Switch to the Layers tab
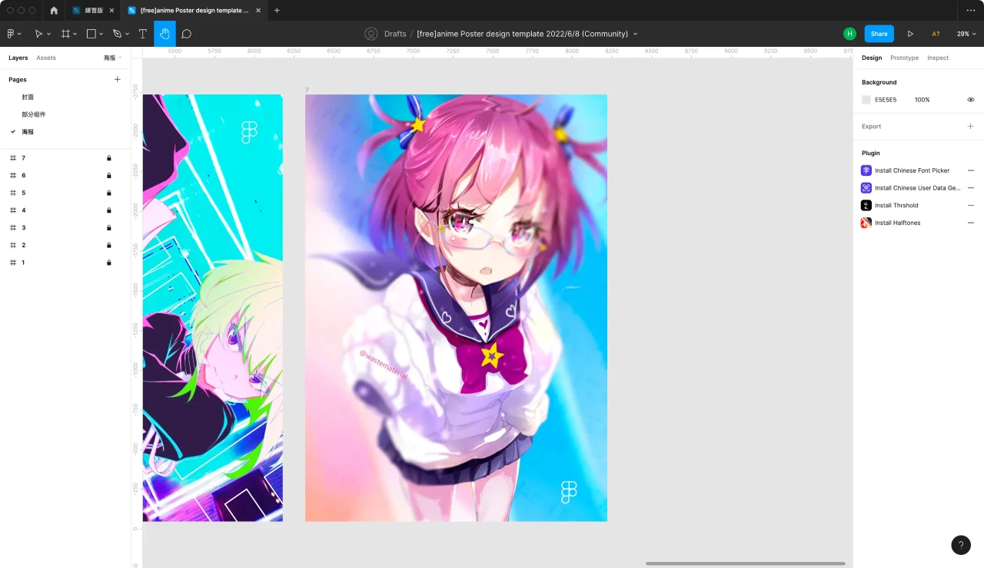The image size is (984, 568). [18, 58]
